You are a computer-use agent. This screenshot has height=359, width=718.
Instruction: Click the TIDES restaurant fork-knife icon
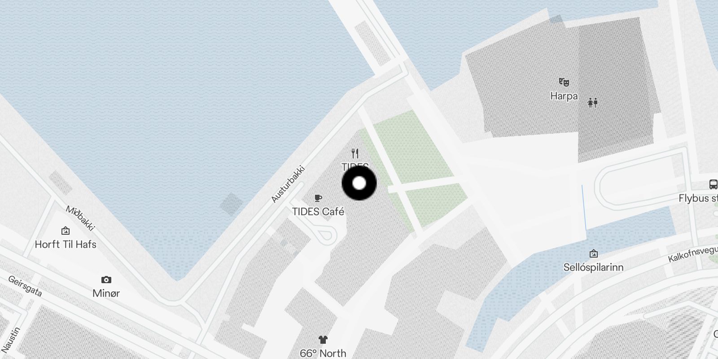(355, 153)
